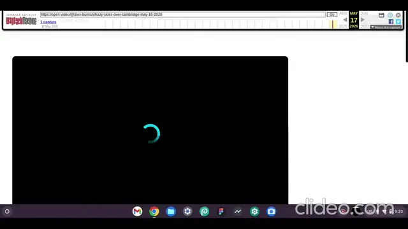The height and width of the screenshot is (229, 408).
Task: Click the Wayback Machine logo
Action: click(21, 20)
